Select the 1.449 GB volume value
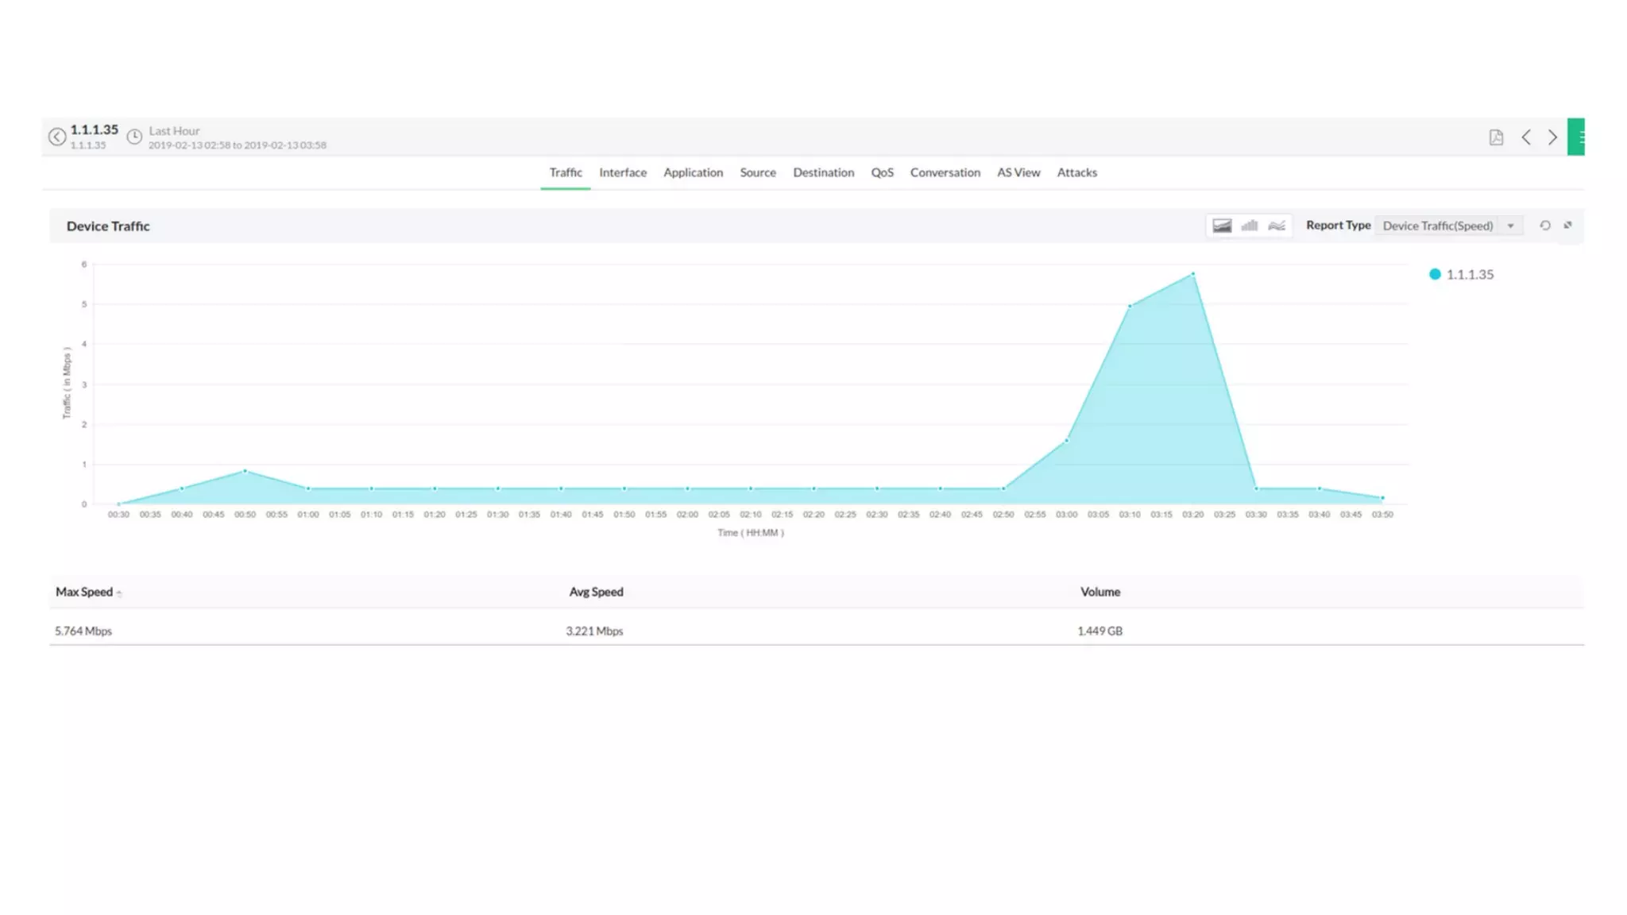The image size is (1627, 915). point(1099,631)
